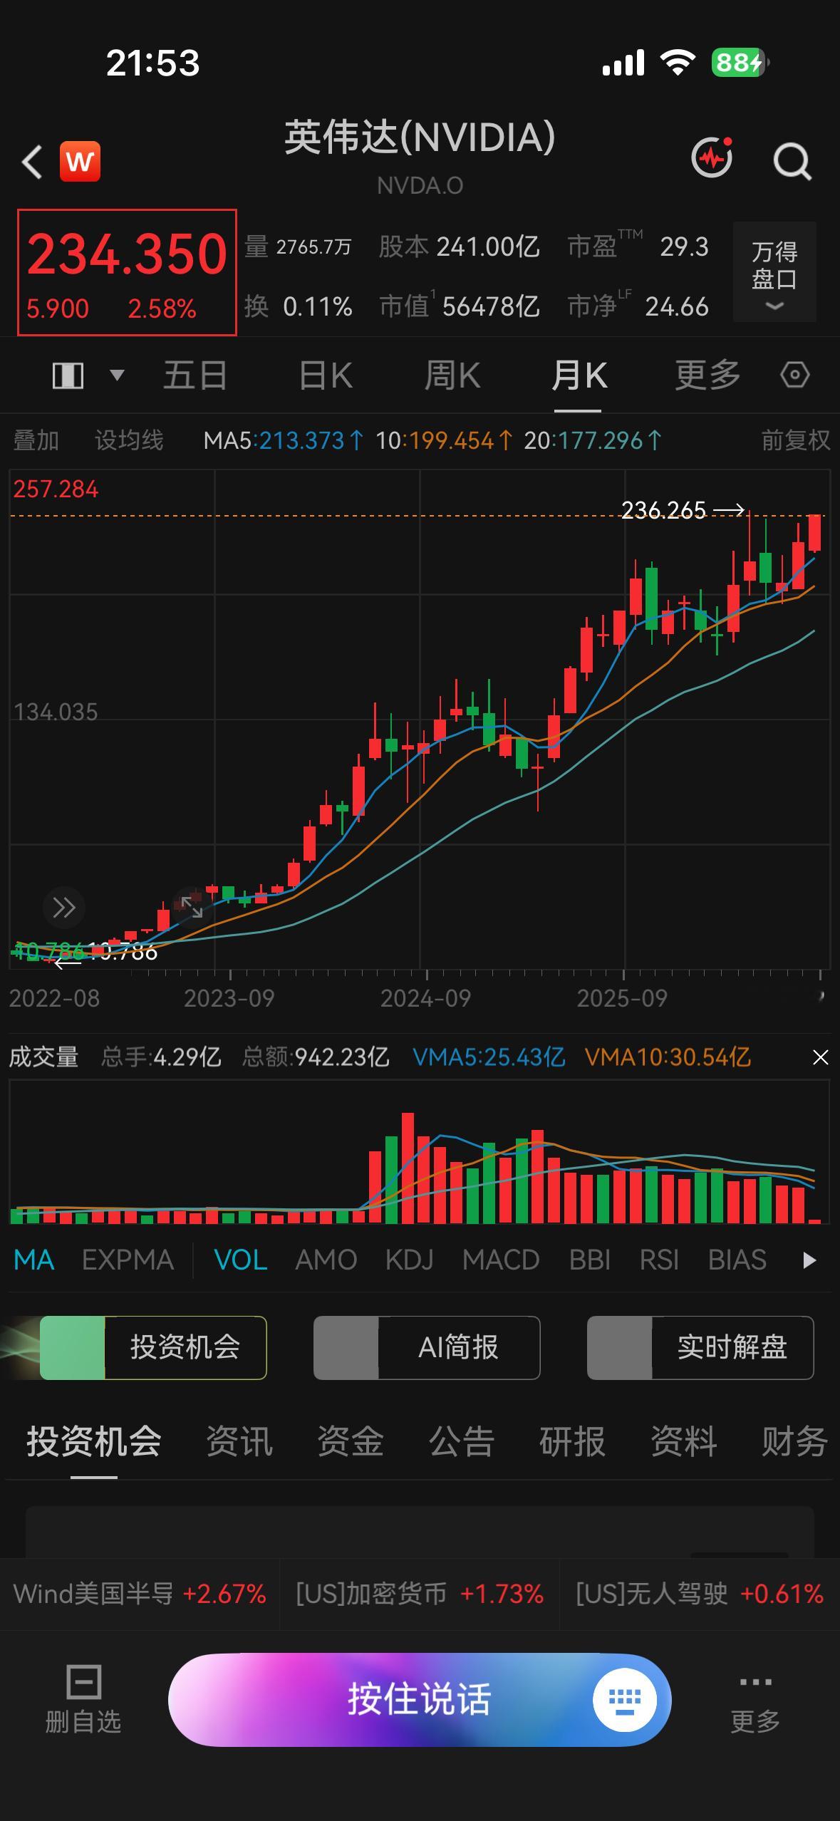Tap the Wi-Fi status icon

coord(678,63)
